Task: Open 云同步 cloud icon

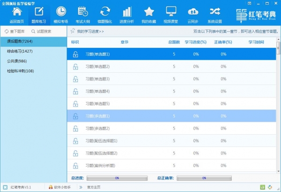Action: pos(193,12)
